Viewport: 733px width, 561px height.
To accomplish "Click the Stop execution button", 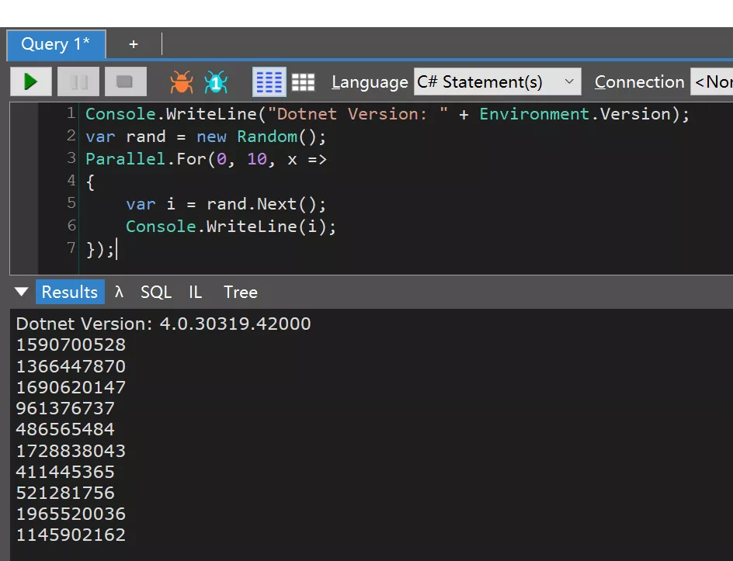I will coord(125,81).
